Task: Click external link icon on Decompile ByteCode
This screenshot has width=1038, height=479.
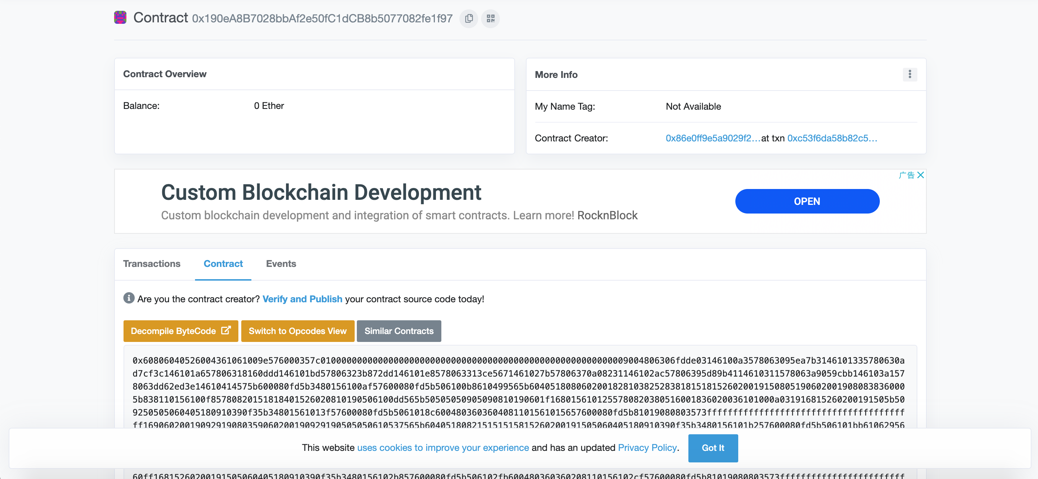Action: (226, 330)
